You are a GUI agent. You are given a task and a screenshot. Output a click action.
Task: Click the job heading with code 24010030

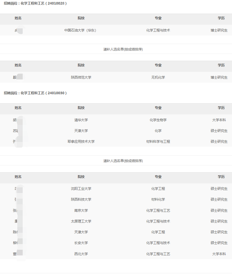[x=35, y=93]
